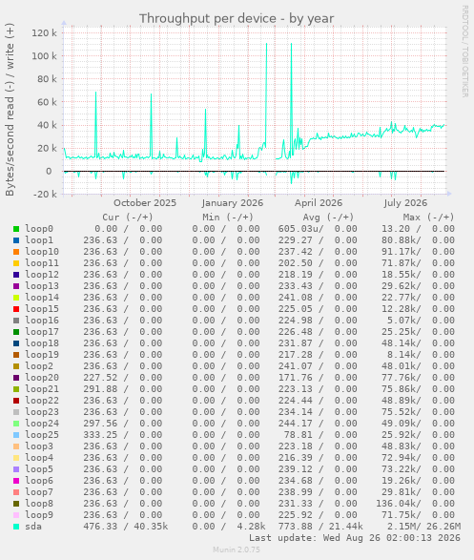Click the 'Max (-/+)' column header
The height and width of the screenshot is (560, 474).
click(x=428, y=218)
